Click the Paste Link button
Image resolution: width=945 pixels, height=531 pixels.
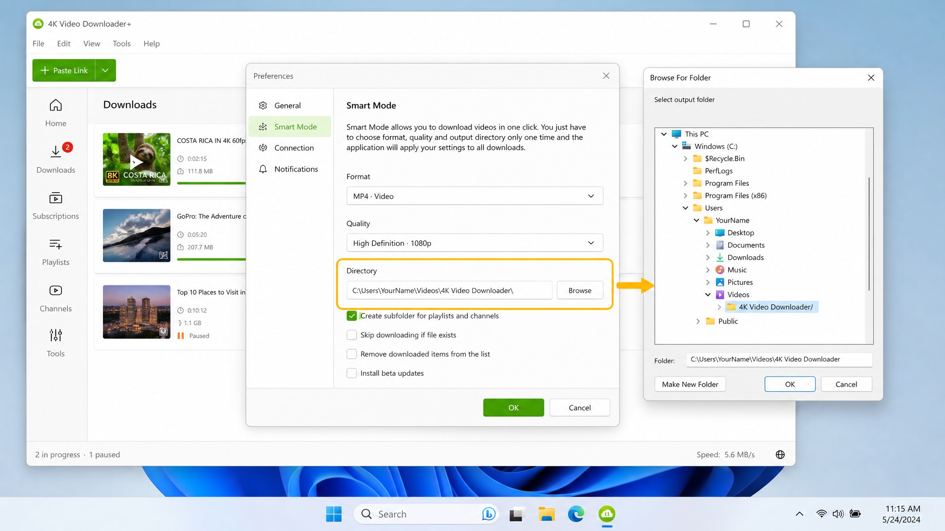64,71
